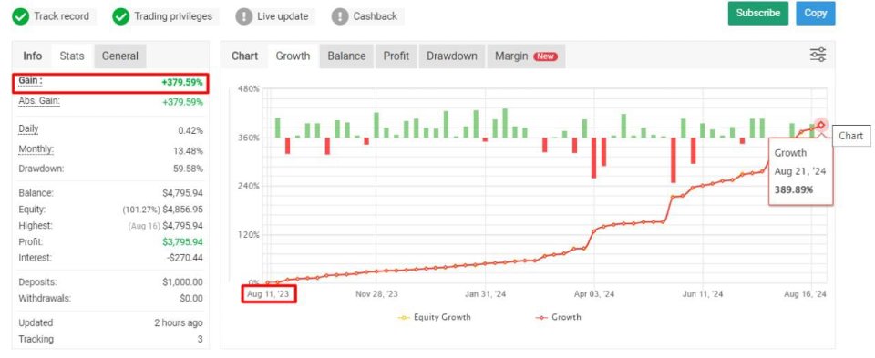Click the diamond marker at growth line end
875x358 pixels.
pyautogui.click(x=821, y=125)
